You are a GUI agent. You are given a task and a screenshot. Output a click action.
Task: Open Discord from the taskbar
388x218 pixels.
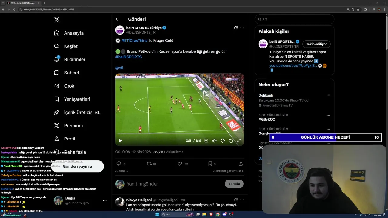pyautogui.click(x=225, y=214)
